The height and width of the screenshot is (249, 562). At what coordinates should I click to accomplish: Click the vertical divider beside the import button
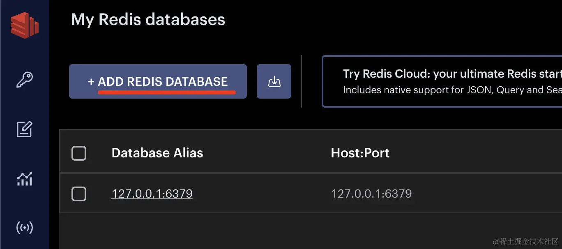[x=302, y=81]
